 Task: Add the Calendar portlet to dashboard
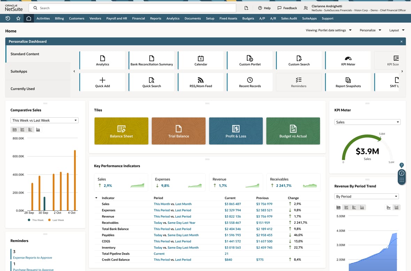coord(201,60)
